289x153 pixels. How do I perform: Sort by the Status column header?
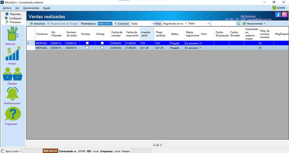[177, 34]
